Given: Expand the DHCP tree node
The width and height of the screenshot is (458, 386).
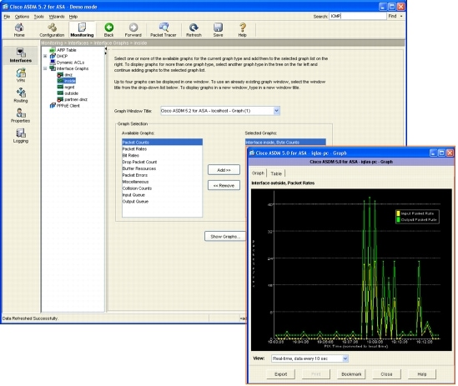Looking at the screenshot, I should coord(45,56).
